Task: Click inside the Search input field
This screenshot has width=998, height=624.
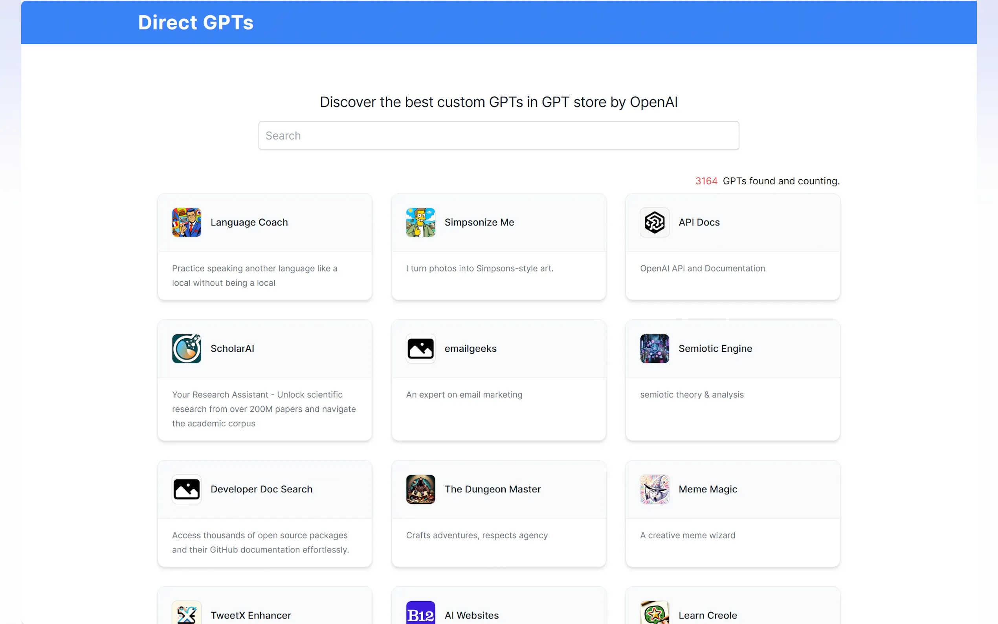Action: [498, 135]
